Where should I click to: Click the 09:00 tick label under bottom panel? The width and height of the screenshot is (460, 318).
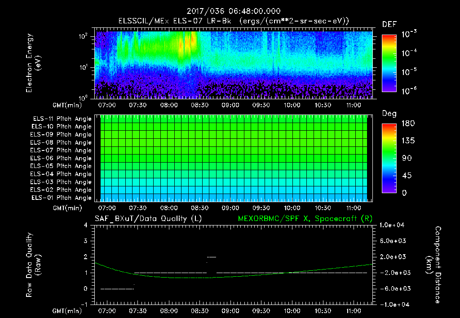pyautogui.click(x=230, y=311)
